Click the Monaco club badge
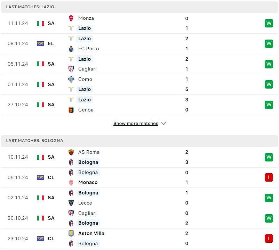The image size is (279, 250). (x=71, y=182)
